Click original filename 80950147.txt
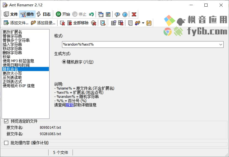229x157 pixels. click(x=50, y=127)
